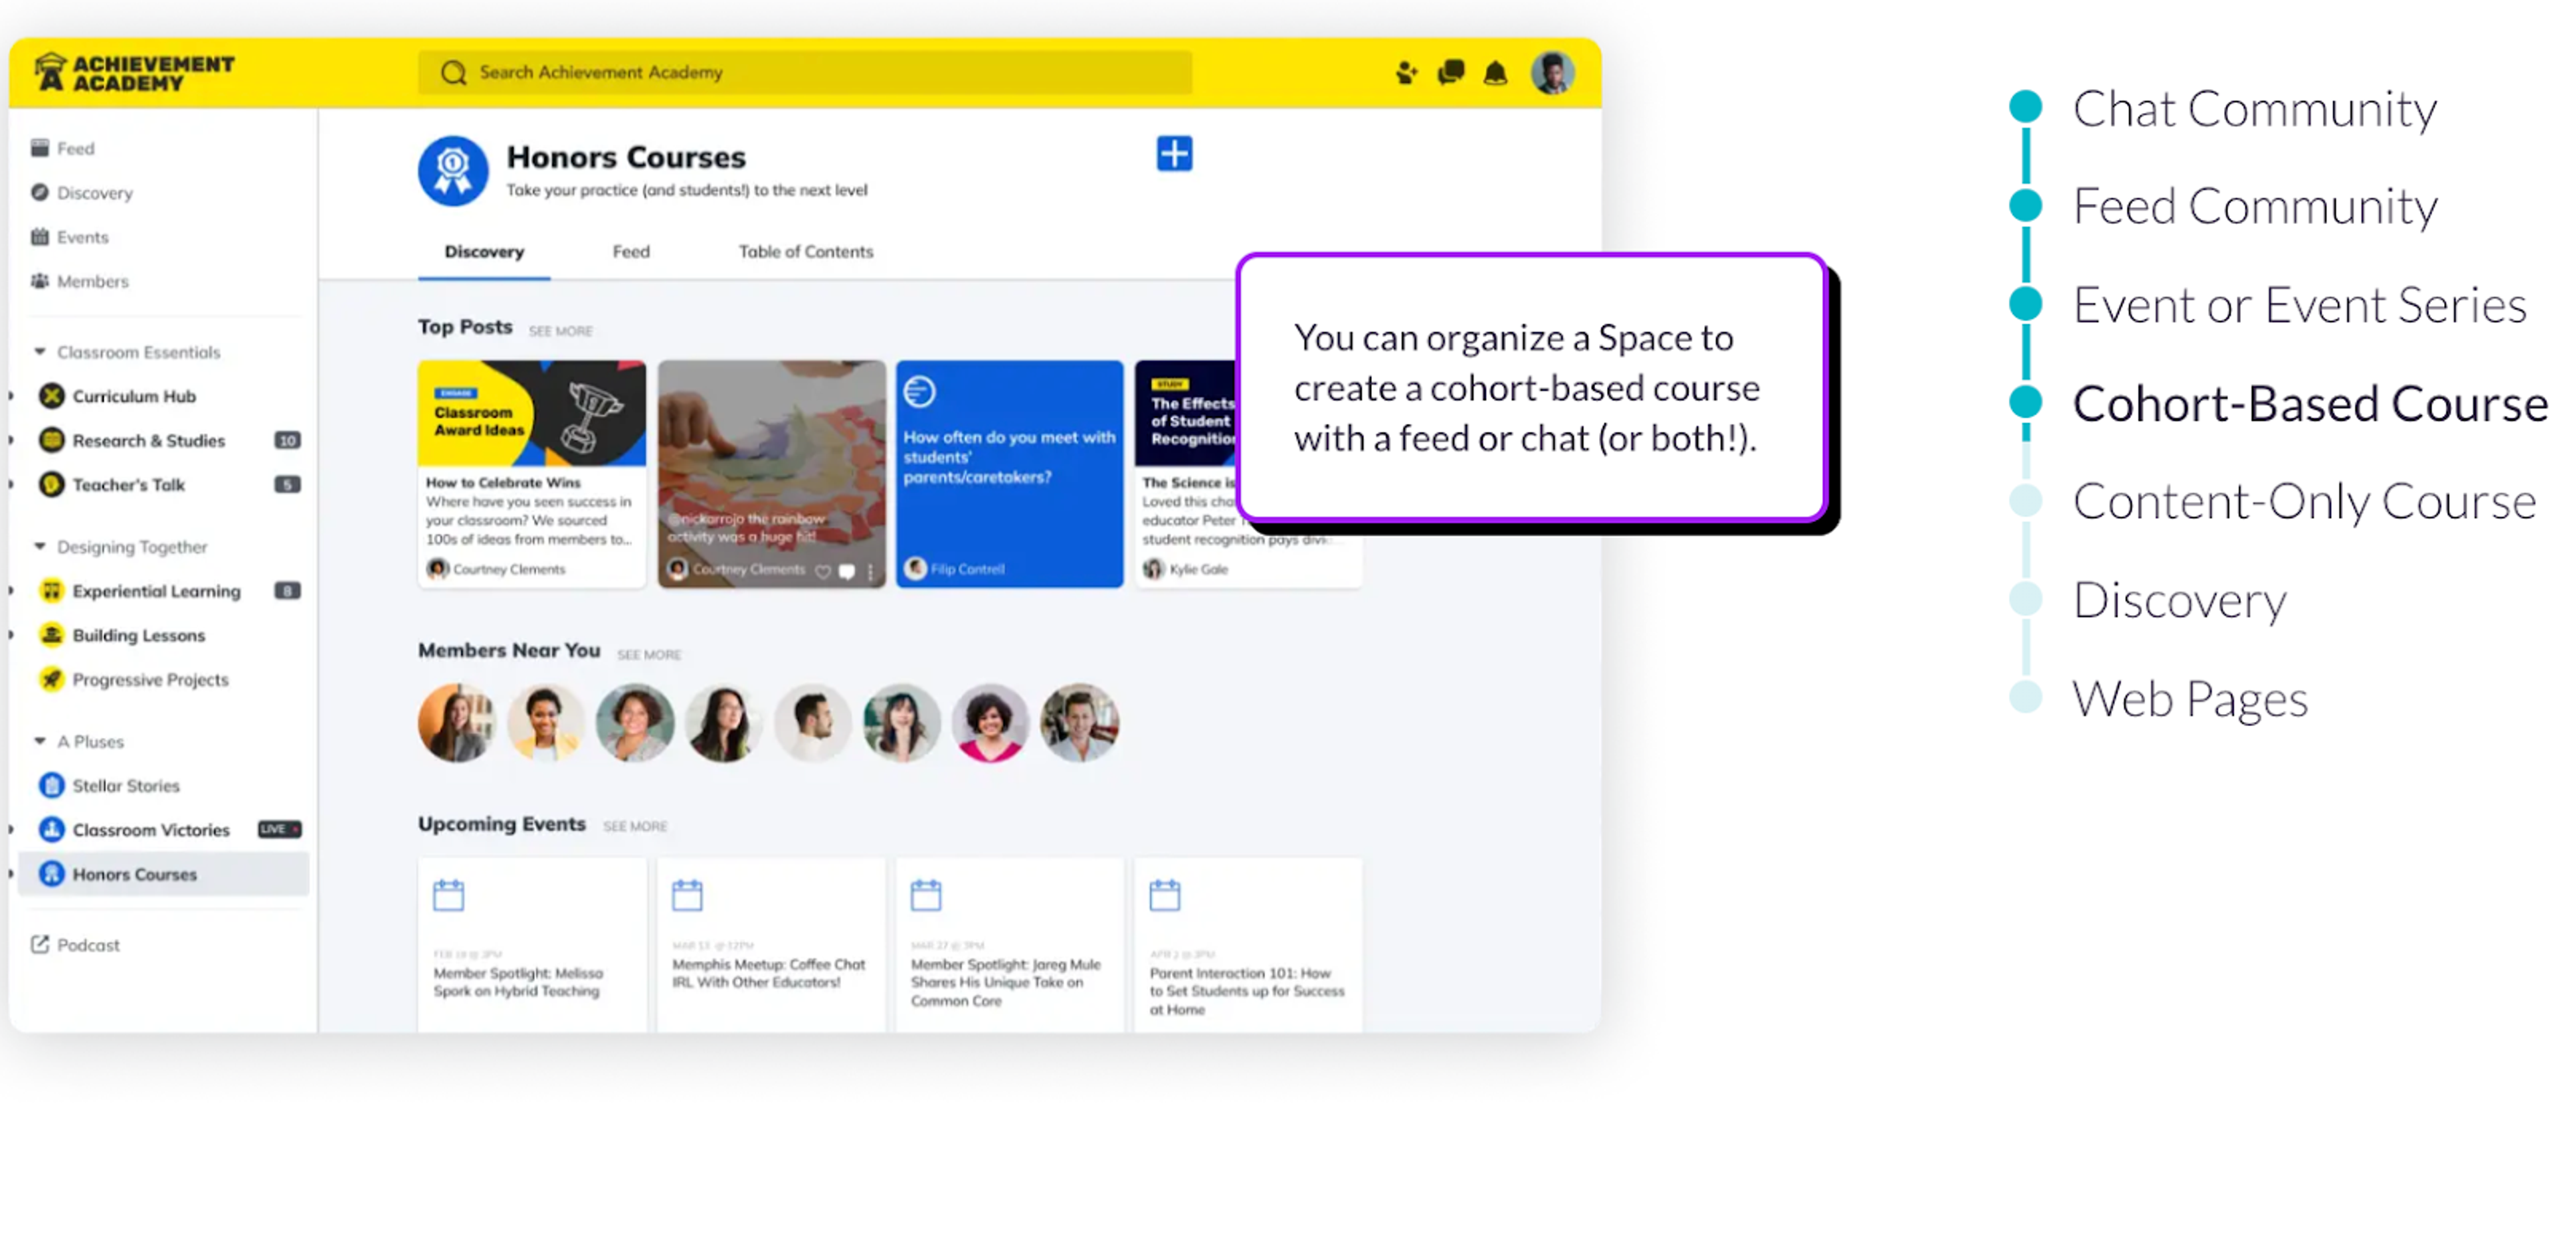Open the notifications bell
The image size is (2551, 1256).
(x=1495, y=73)
